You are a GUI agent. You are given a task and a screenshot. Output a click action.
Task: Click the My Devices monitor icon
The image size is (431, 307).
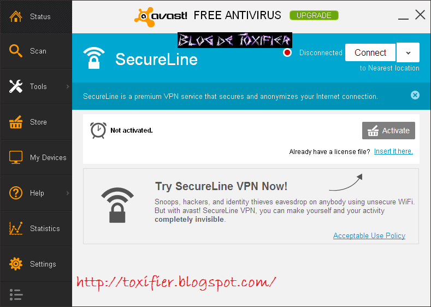pyautogui.click(x=16, y=157)
